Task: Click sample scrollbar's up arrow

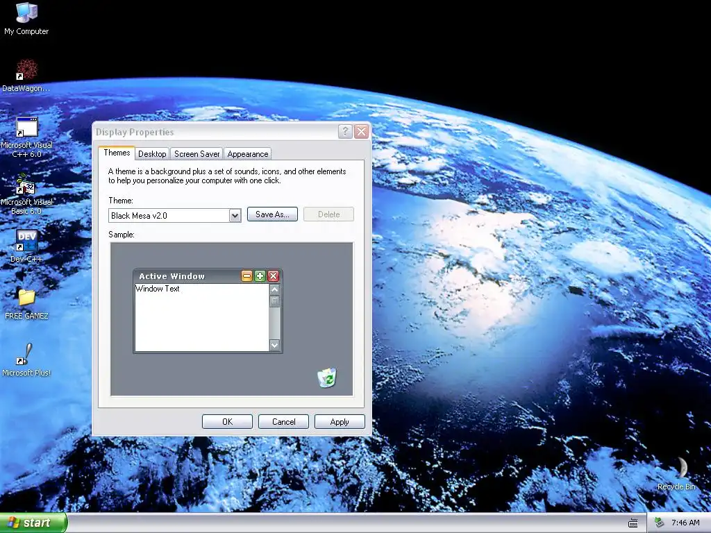Action: point(274,289)
